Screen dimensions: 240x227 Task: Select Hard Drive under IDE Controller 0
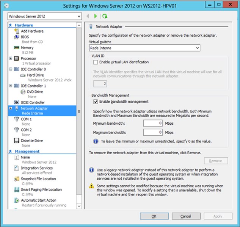[35, 75]
